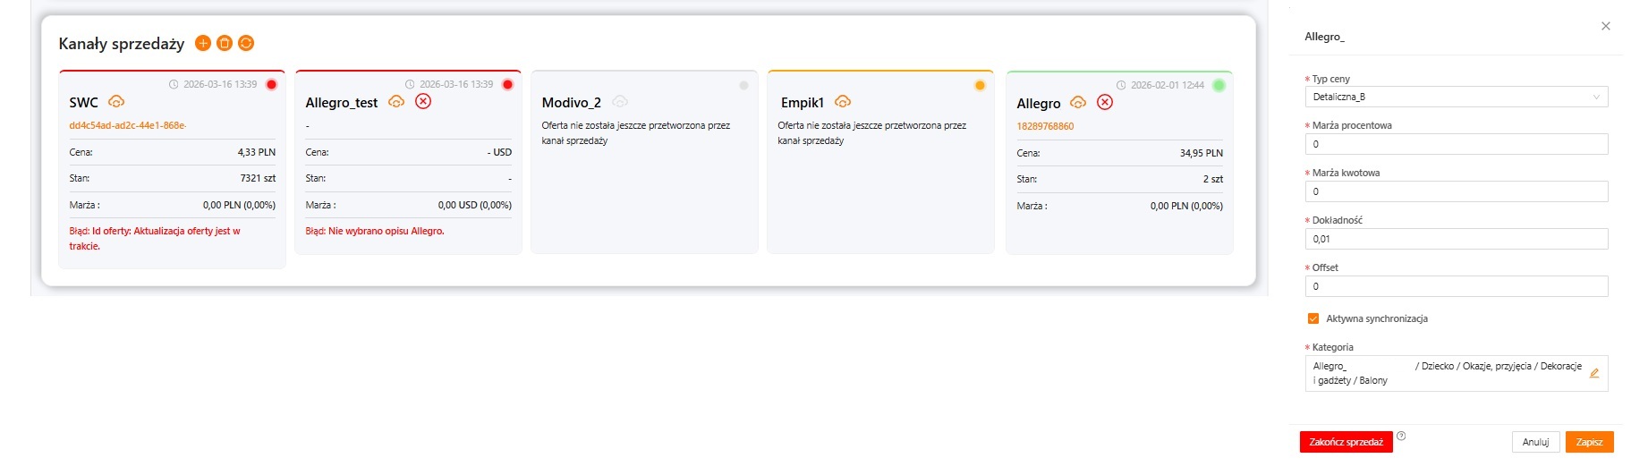Click cloud sync icon next to Allegro_test
Screen dimensions: 1631x475
[x=396, y=102]
